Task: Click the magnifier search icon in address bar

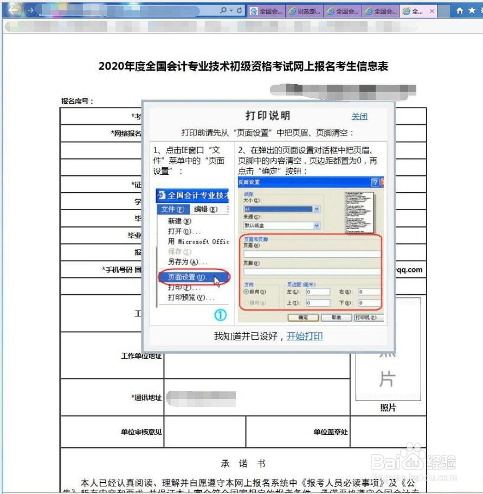Action: 223,10
